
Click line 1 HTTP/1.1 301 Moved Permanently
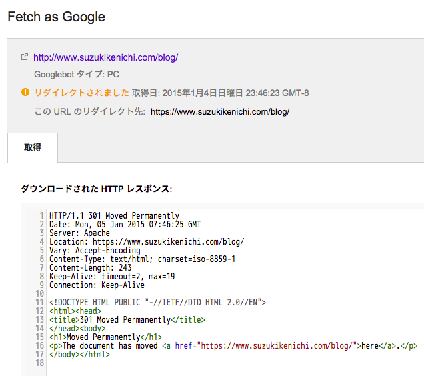[x=114, y=215]
